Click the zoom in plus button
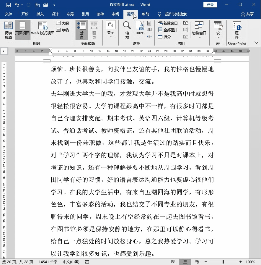Screen dimensions: 261x265 (240, 262)
